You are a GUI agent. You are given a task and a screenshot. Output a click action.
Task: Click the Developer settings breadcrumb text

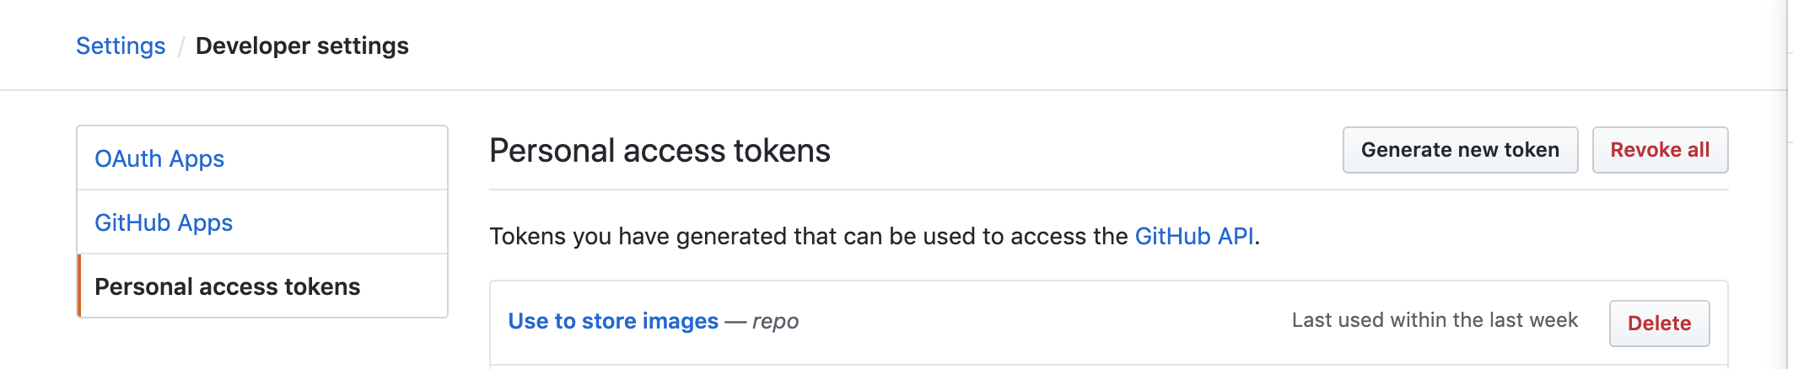pos(302,45)
